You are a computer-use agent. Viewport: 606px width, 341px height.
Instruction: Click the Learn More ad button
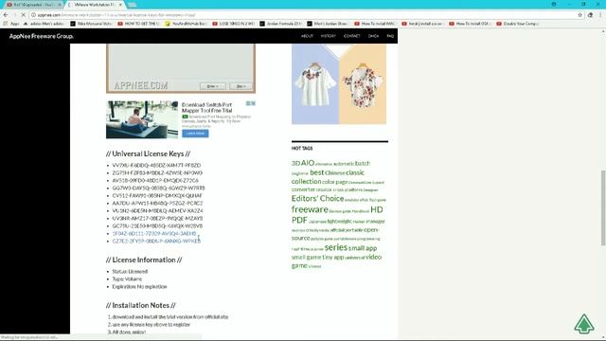195,134
